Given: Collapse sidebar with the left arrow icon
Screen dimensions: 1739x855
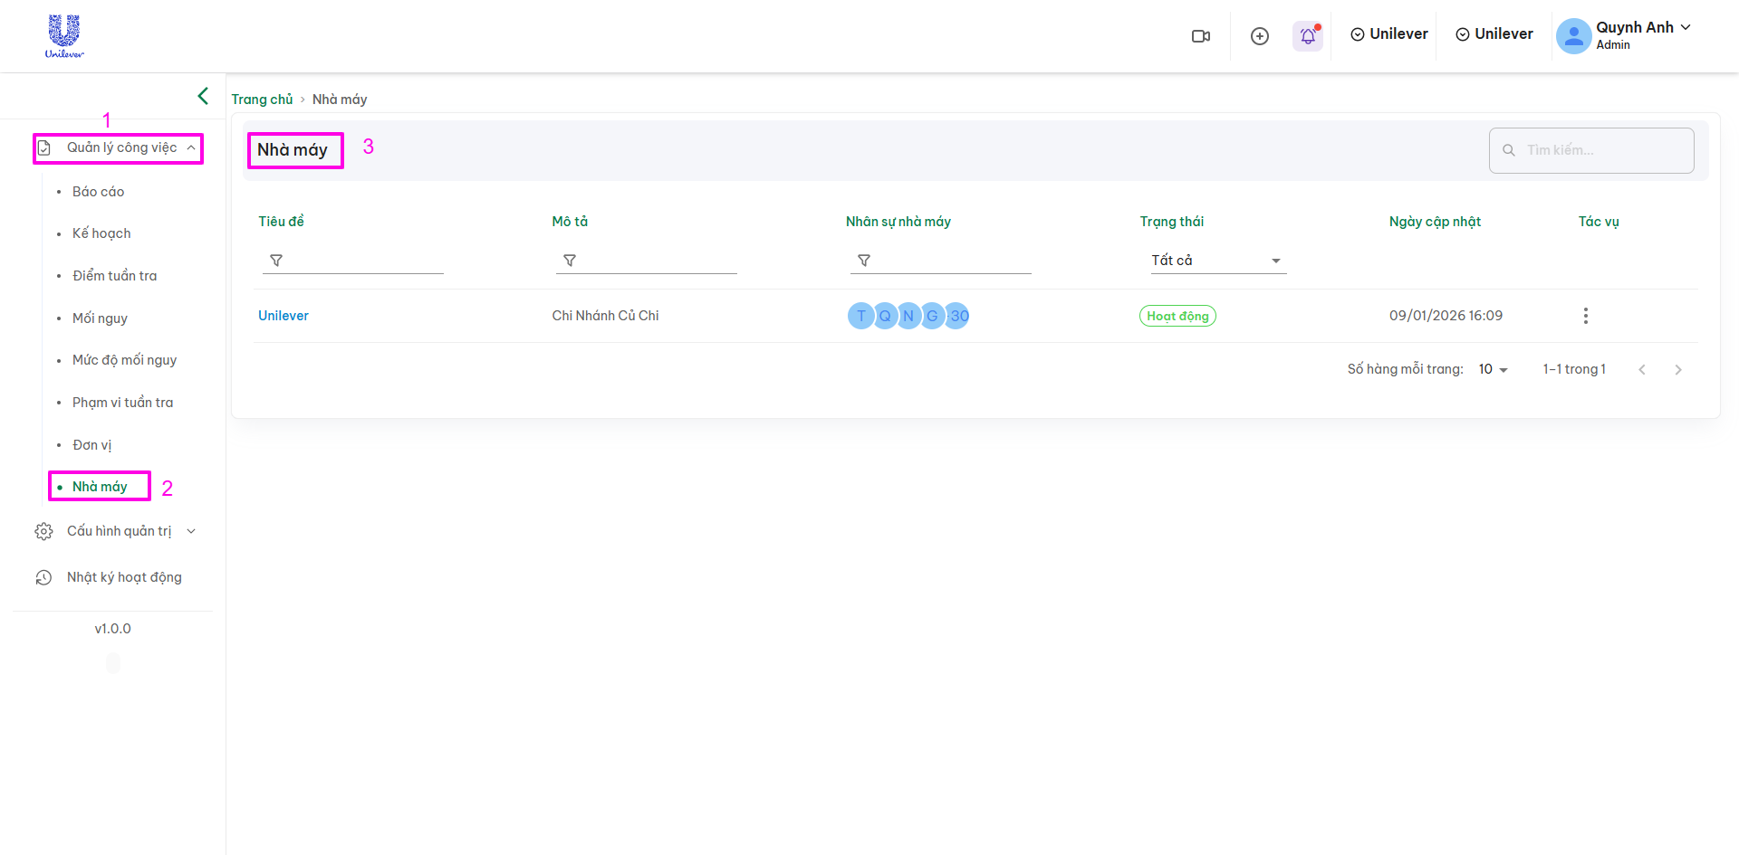Looking at the screenshot, I should click(203, 96).
